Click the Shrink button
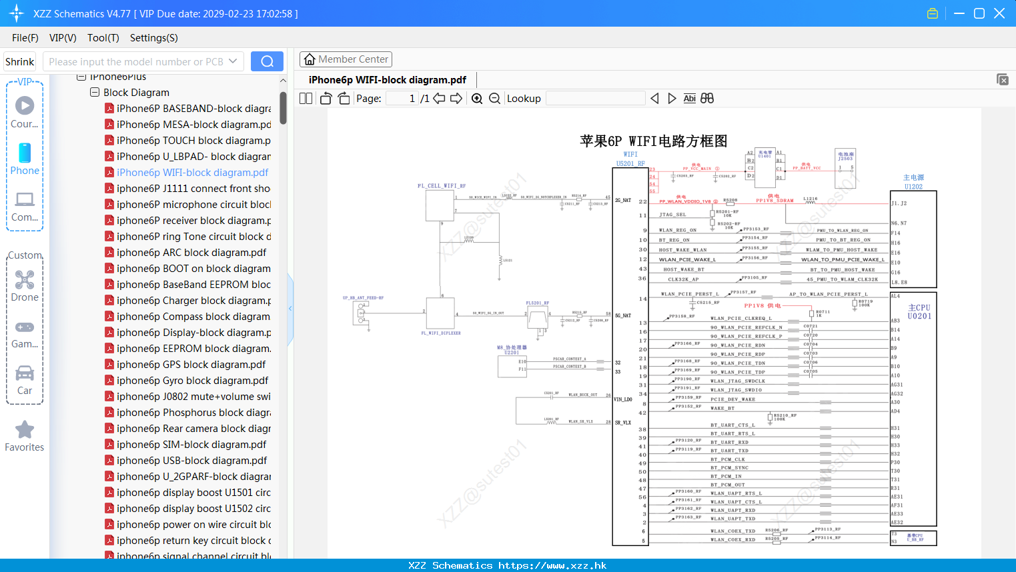 [x=20, y=61]
